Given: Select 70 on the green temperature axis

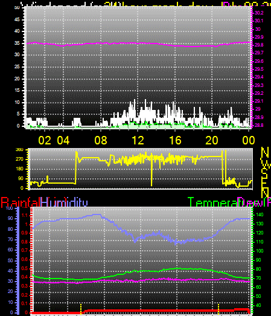Looking at the screenshot, I should pos(258,279).
